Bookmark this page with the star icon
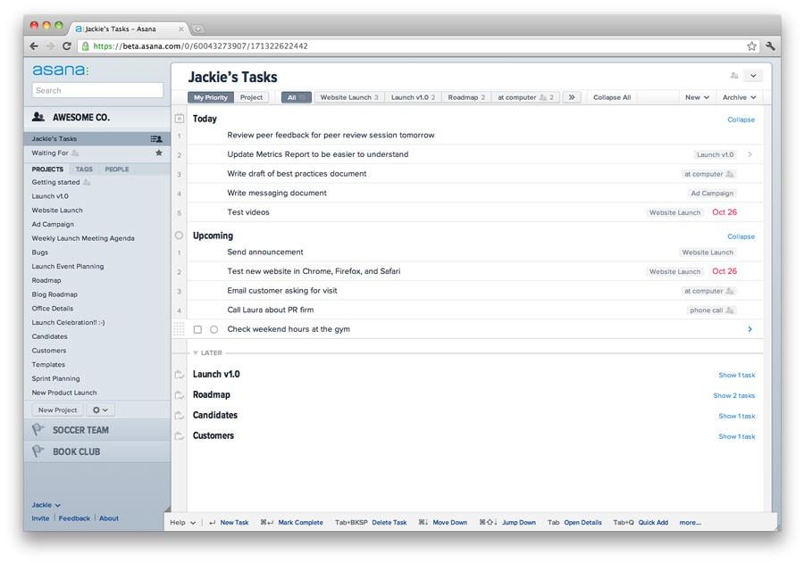Screen dimensions: 804x563 click(752, 46)
